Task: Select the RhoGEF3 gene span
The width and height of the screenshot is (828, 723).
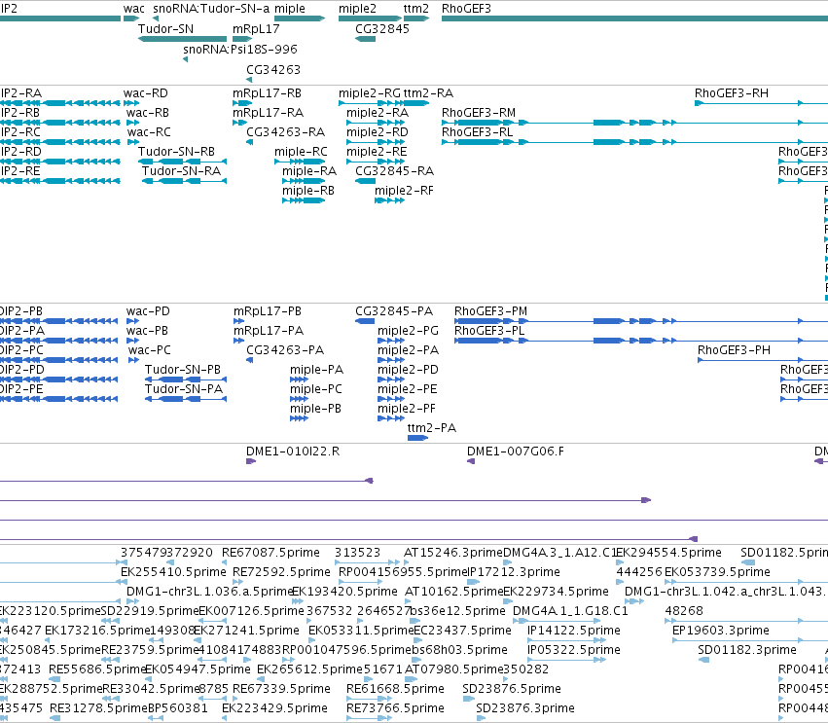Action: (634, 18)
